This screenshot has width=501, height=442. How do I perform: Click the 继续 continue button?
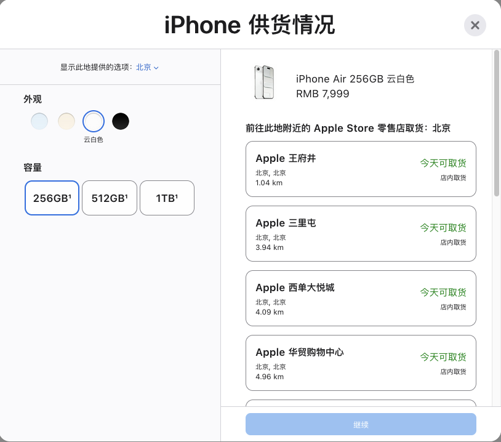(361, 424)
